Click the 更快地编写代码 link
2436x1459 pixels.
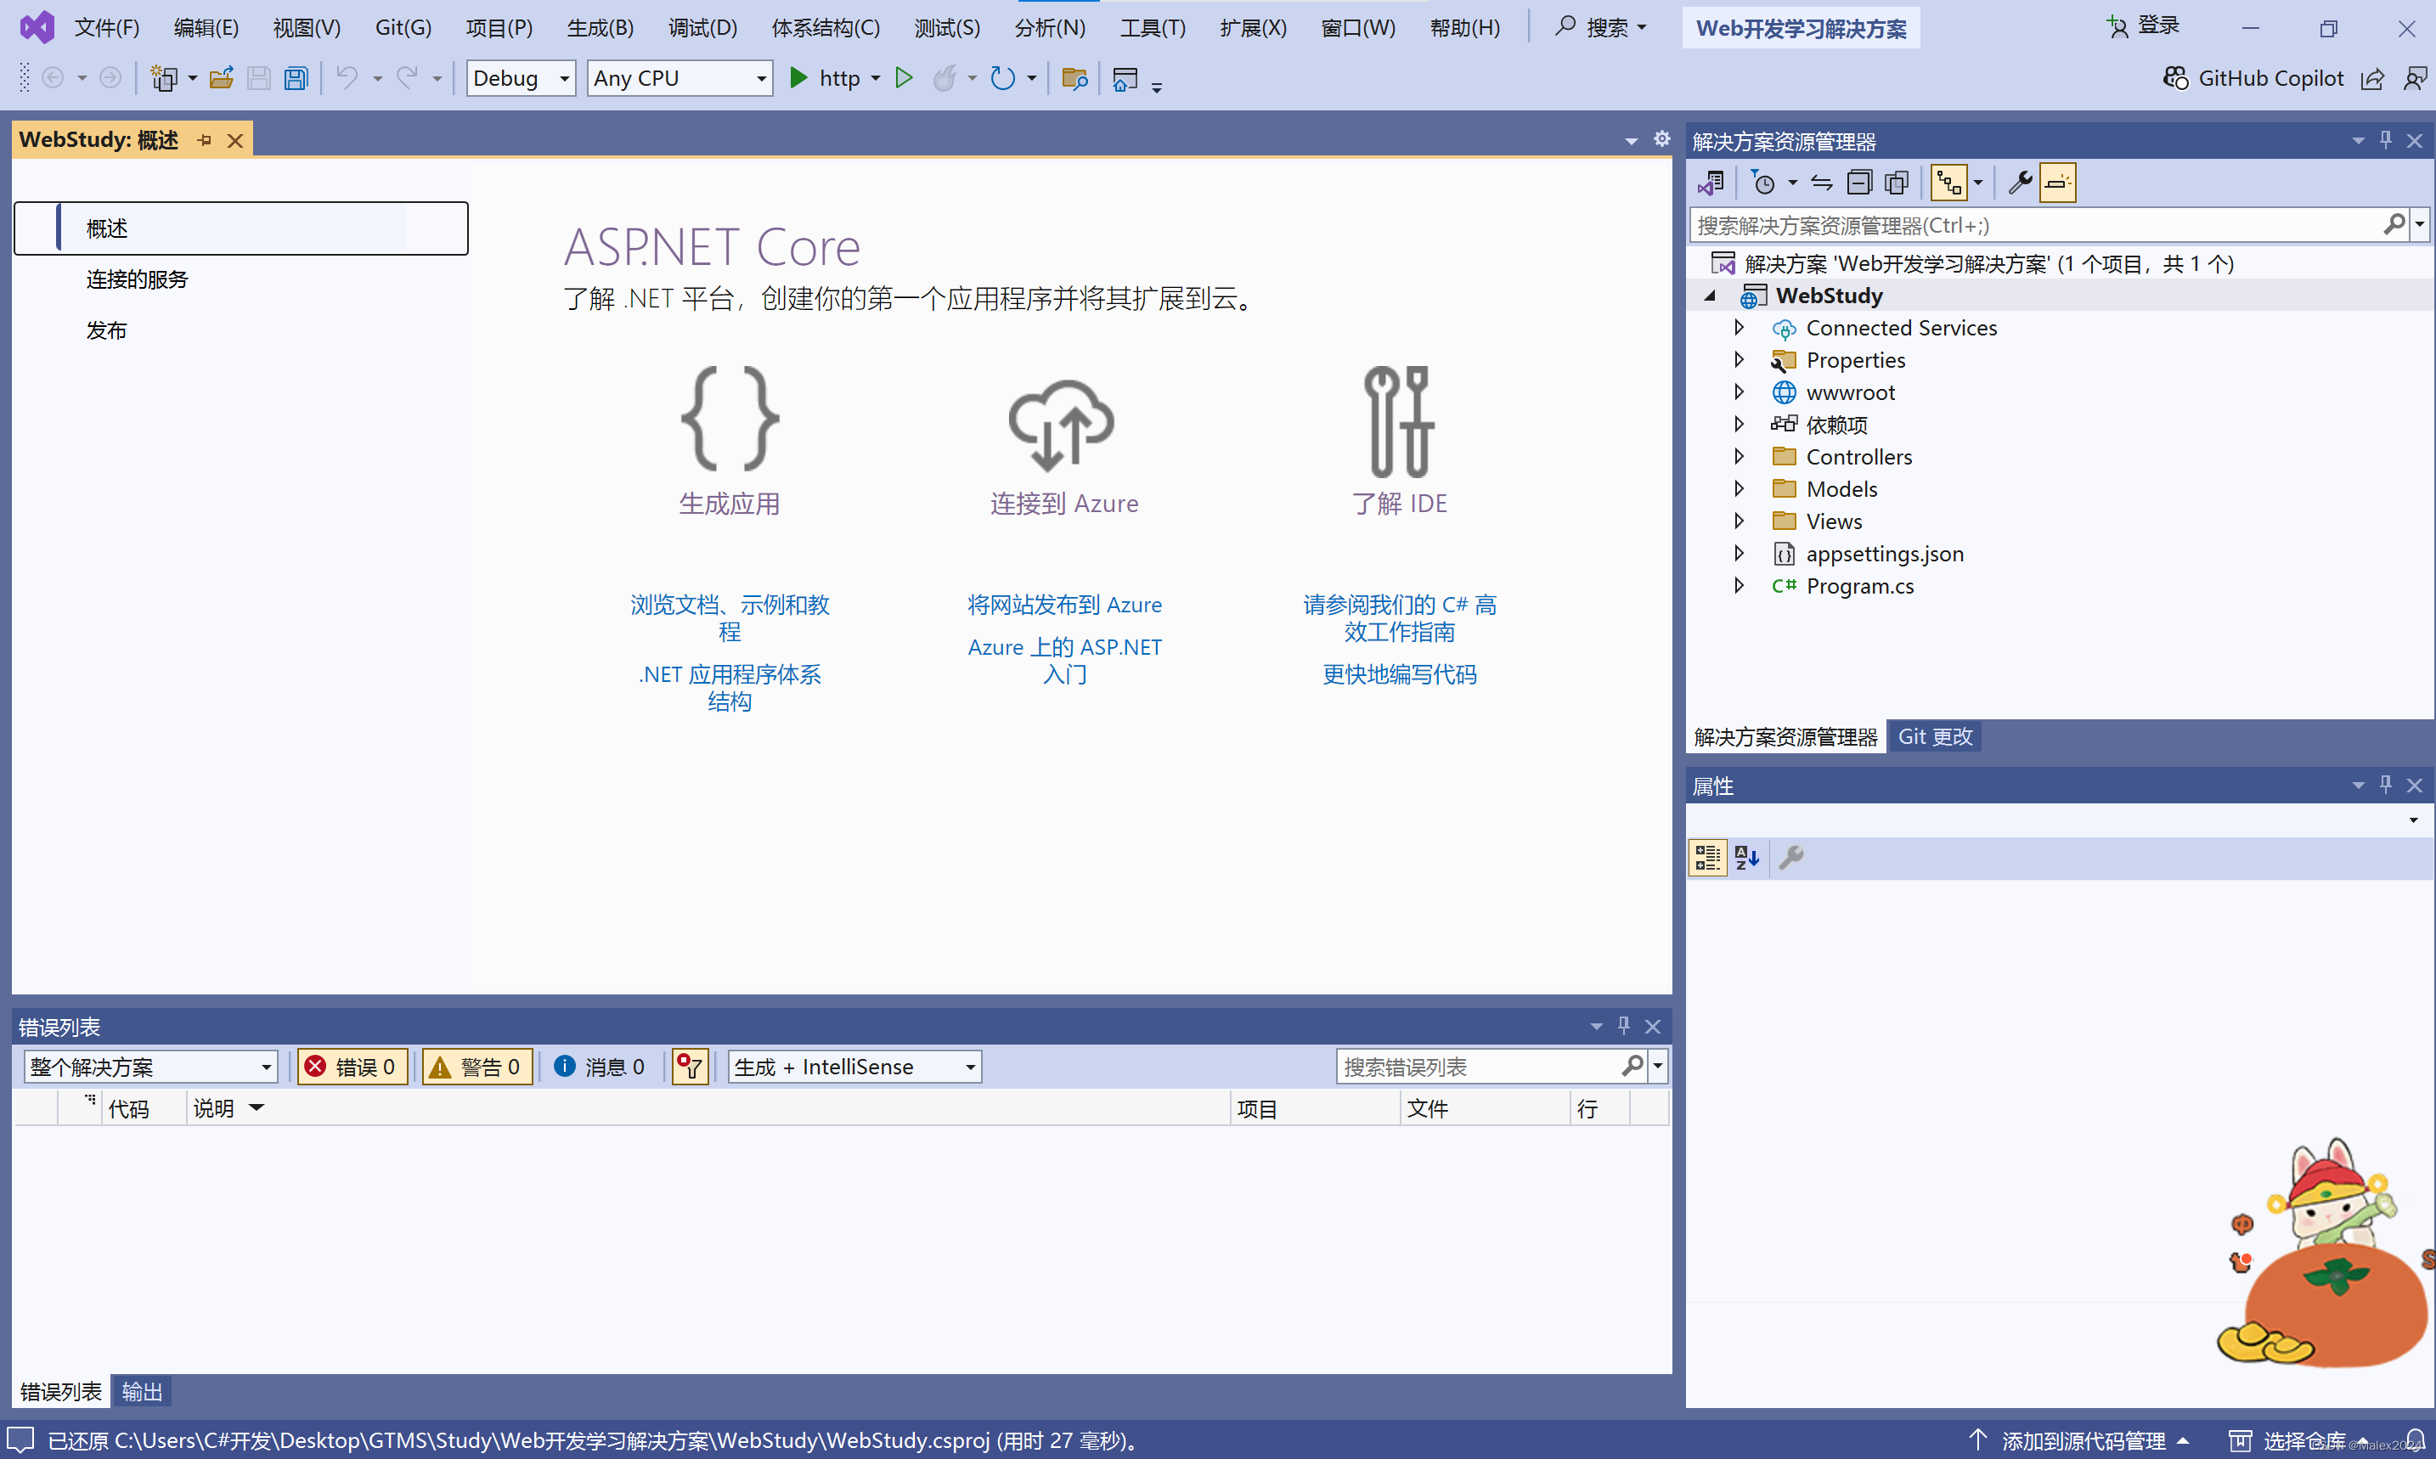(1399, 674)
